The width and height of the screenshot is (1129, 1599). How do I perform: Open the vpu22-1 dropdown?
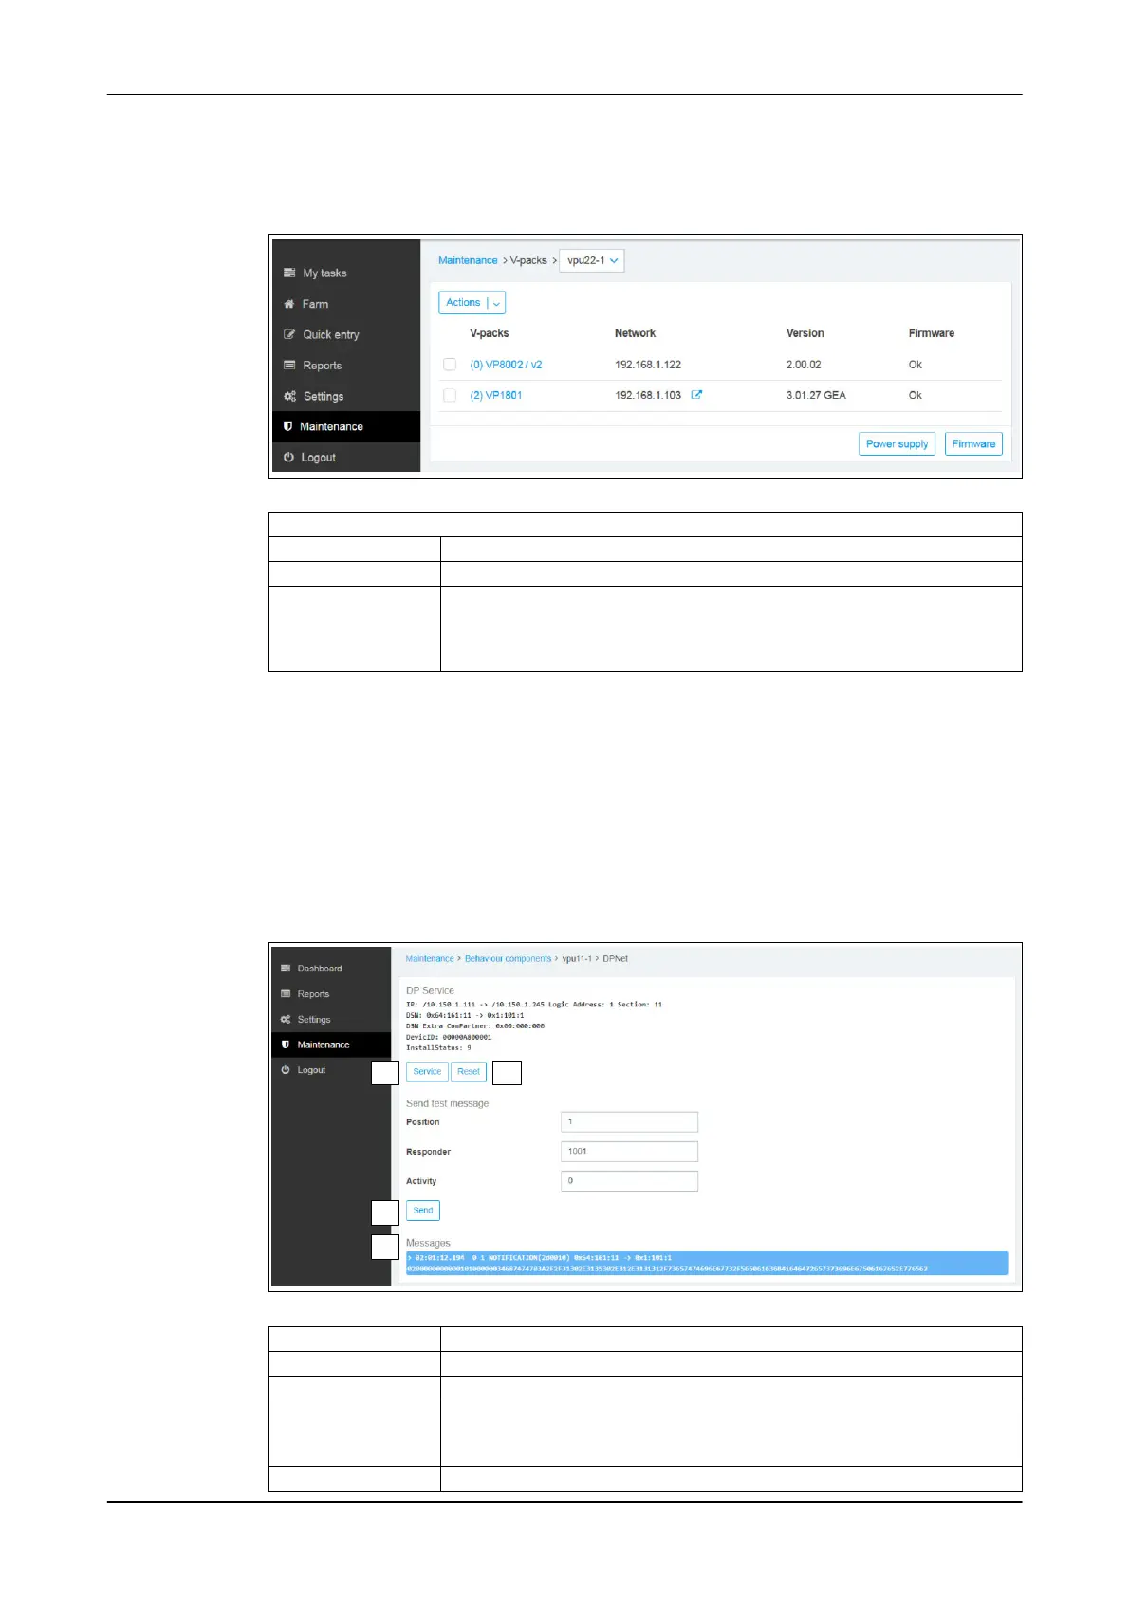[592, 260]
